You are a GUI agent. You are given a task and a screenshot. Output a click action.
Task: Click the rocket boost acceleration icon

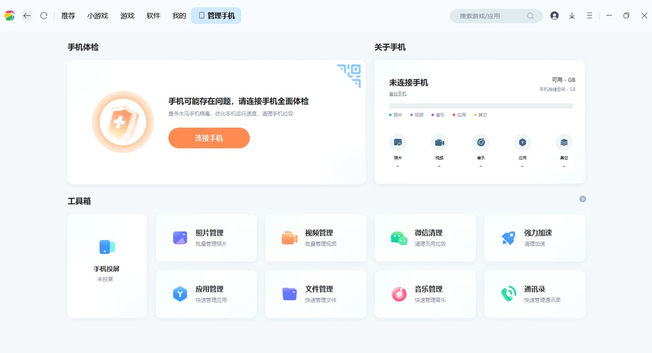coord(509,238)
